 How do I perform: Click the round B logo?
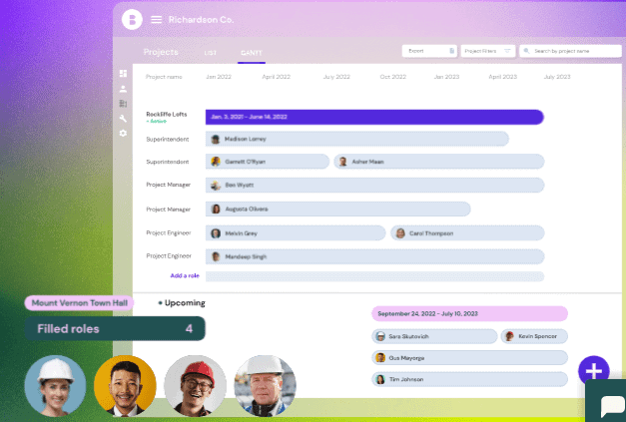click(132, 19)
